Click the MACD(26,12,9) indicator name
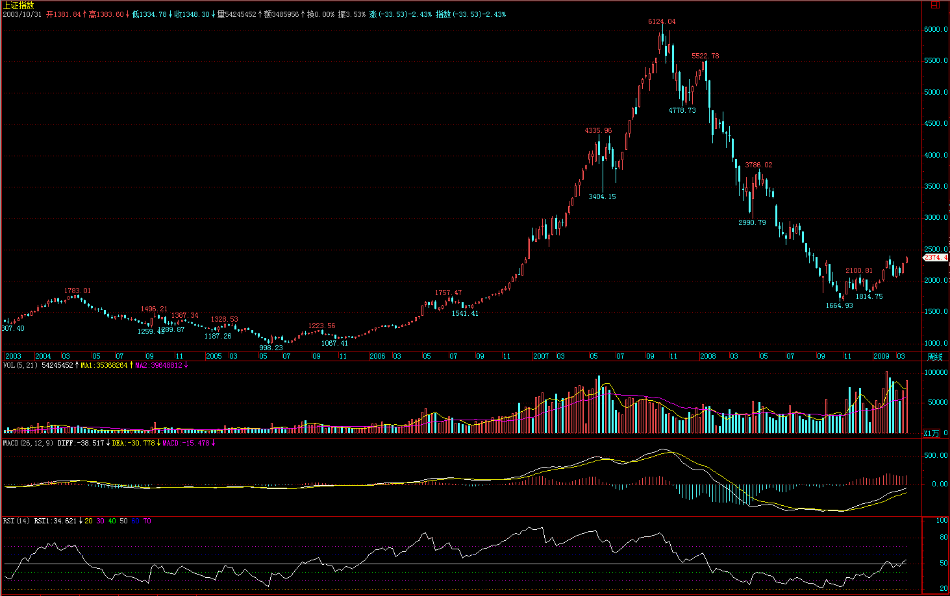 [x=29, y=444]
